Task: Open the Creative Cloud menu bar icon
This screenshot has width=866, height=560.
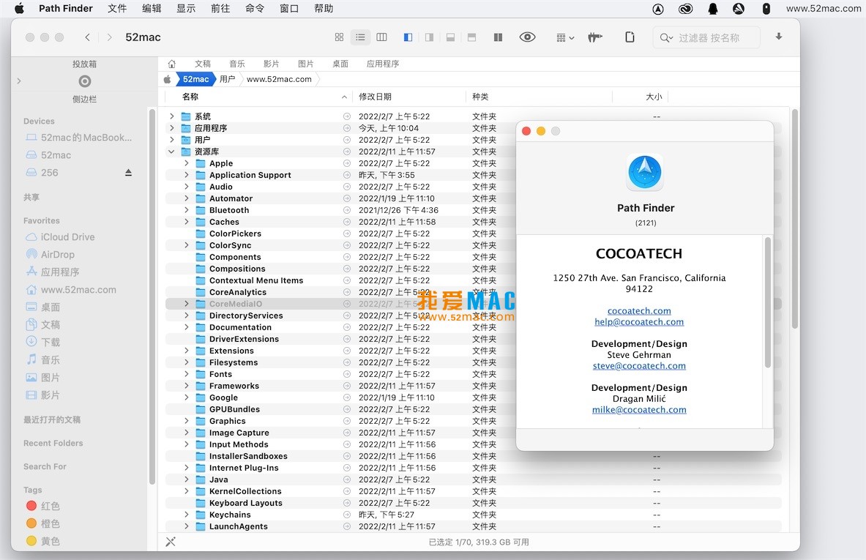Action: 685,8
